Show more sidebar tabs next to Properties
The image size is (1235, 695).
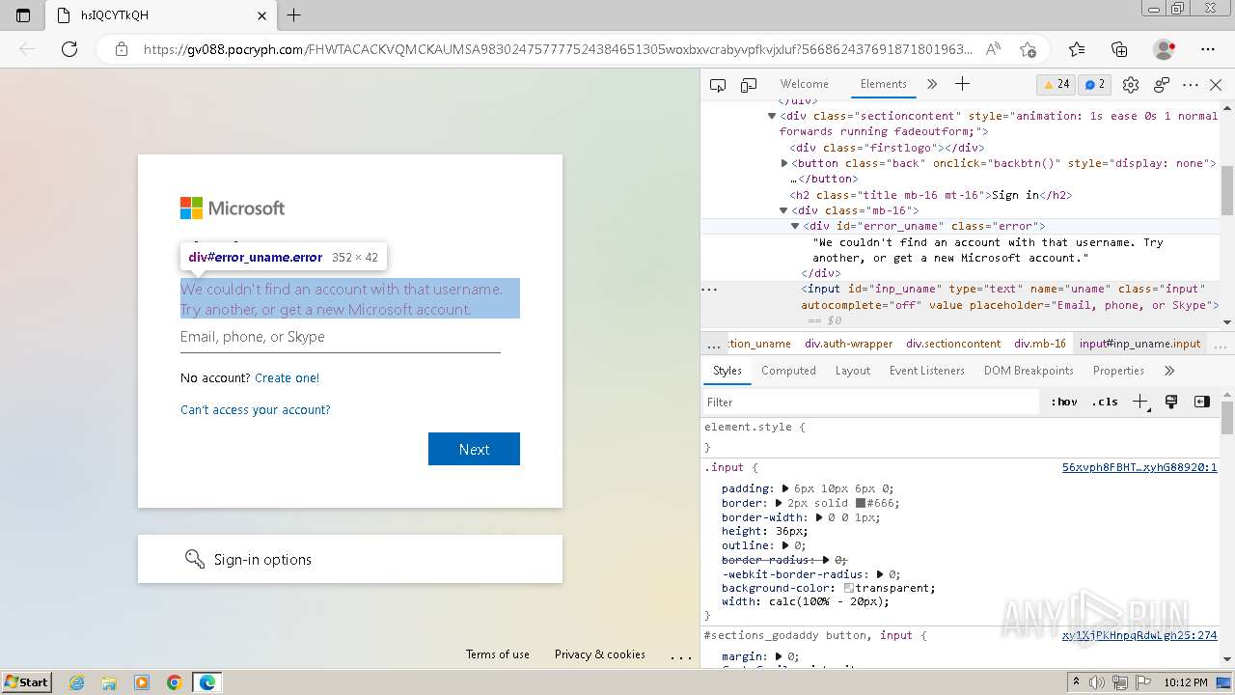click(1169, 371)
